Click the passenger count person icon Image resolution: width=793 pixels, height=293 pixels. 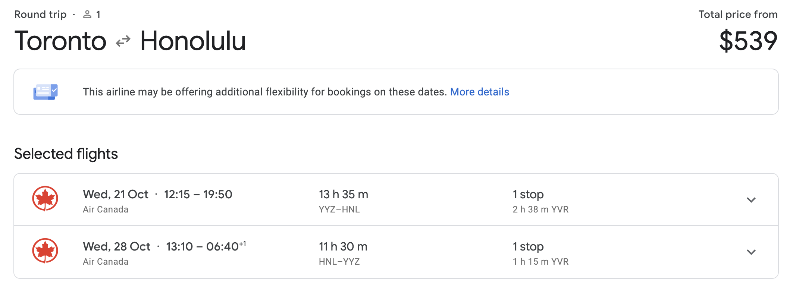[x=87, y=15]
